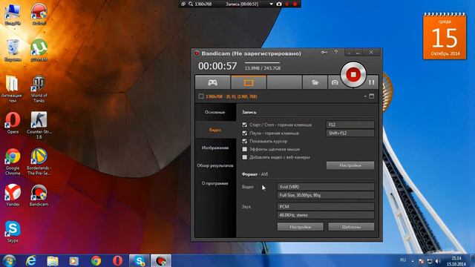475x267 pixels.
Task: Open Counter-Strike 1.6 desktop shortcut
Action: pyautogui.click(x=39, y=125)
